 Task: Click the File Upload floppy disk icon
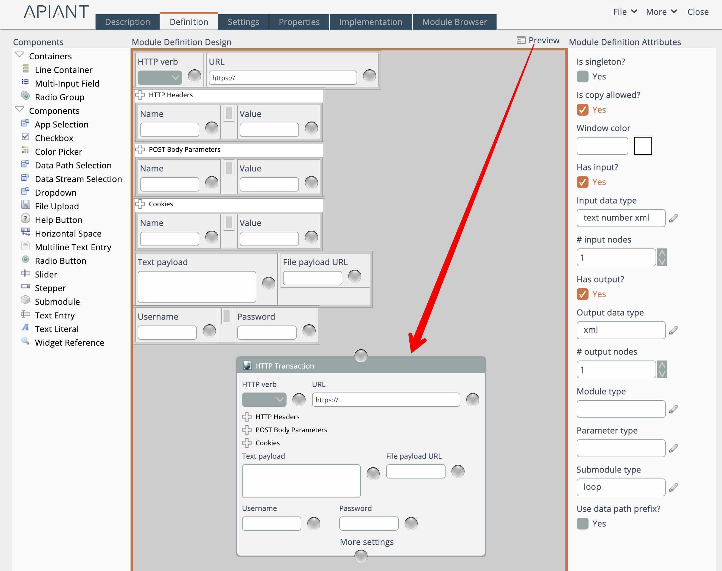[x=26, y=205]
